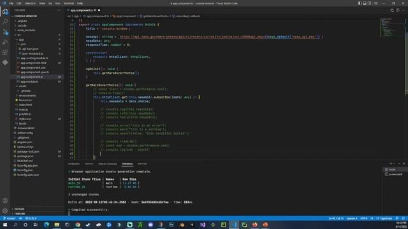The width and height of the screenshot is (408, 229).
Task: Open the Run and Debug view
Action: click(x=5, y=42)
